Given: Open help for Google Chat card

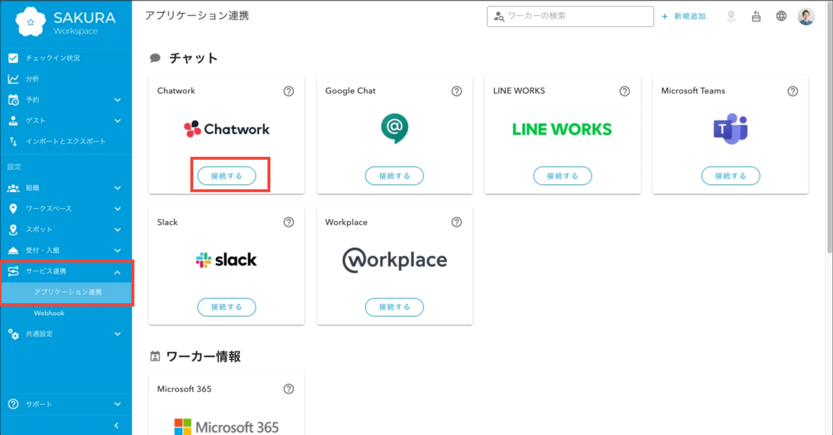Looking at the screenshot, I should [457, 91].
